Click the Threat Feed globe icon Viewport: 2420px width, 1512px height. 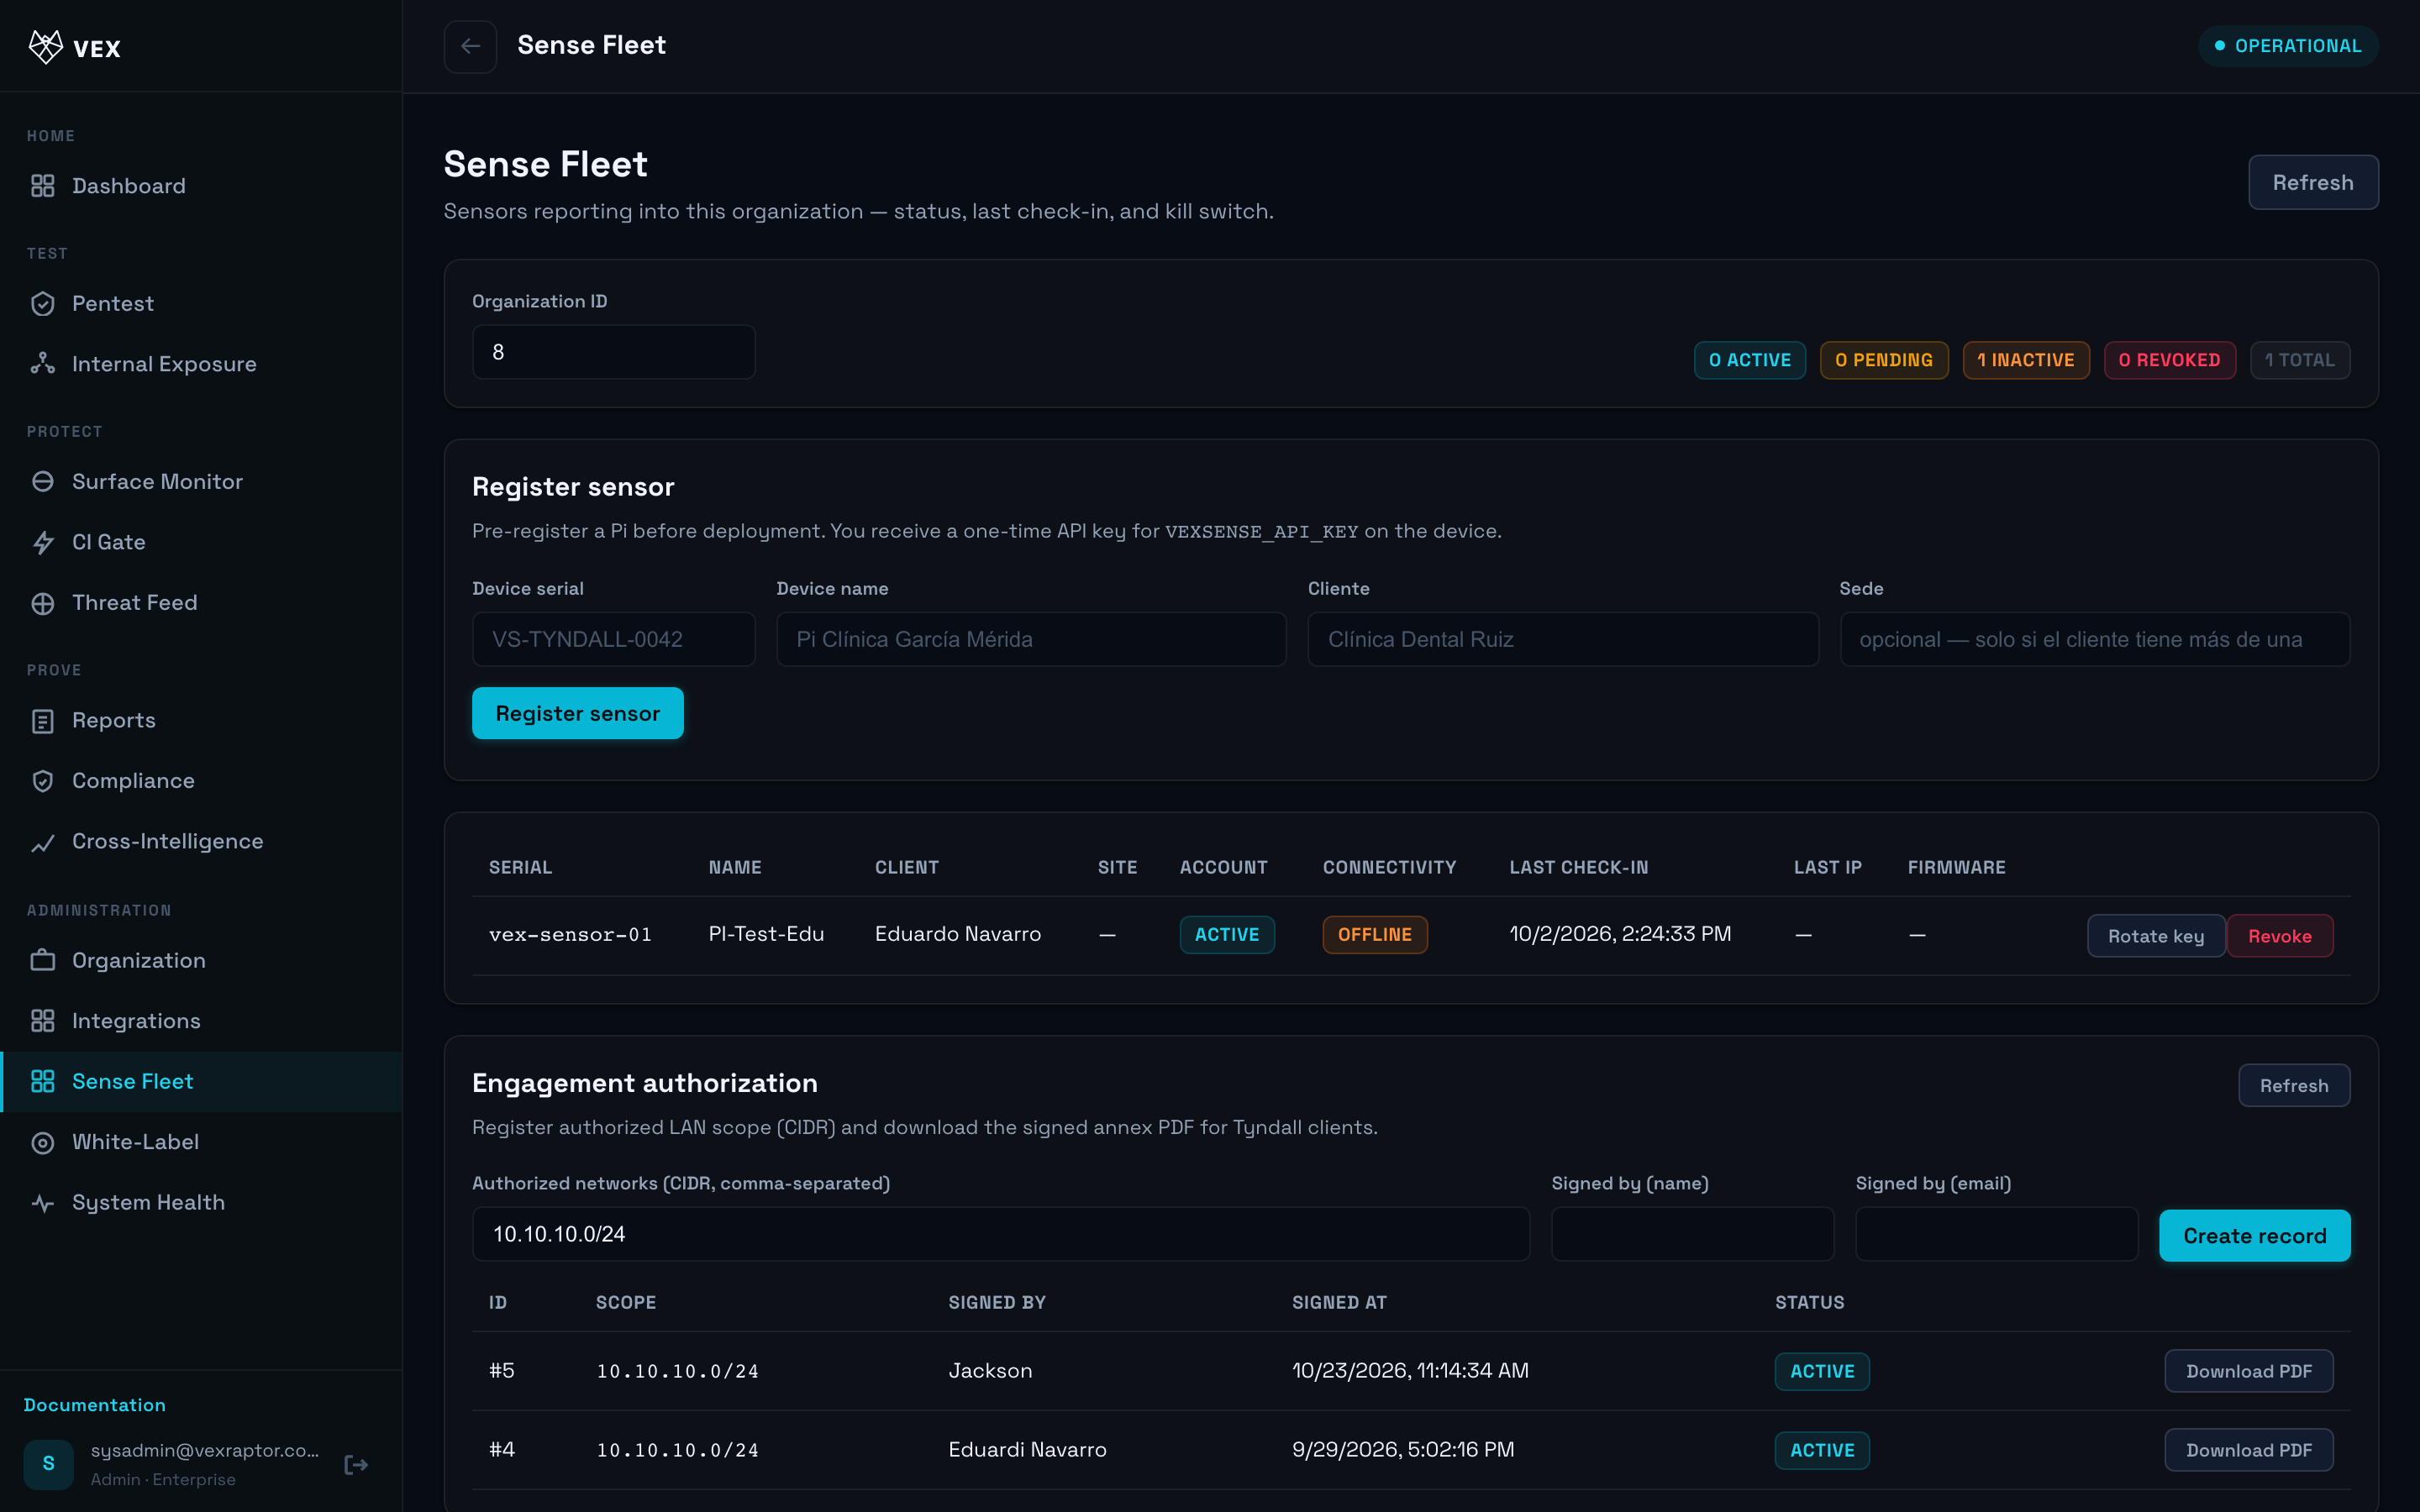point(42,603)
